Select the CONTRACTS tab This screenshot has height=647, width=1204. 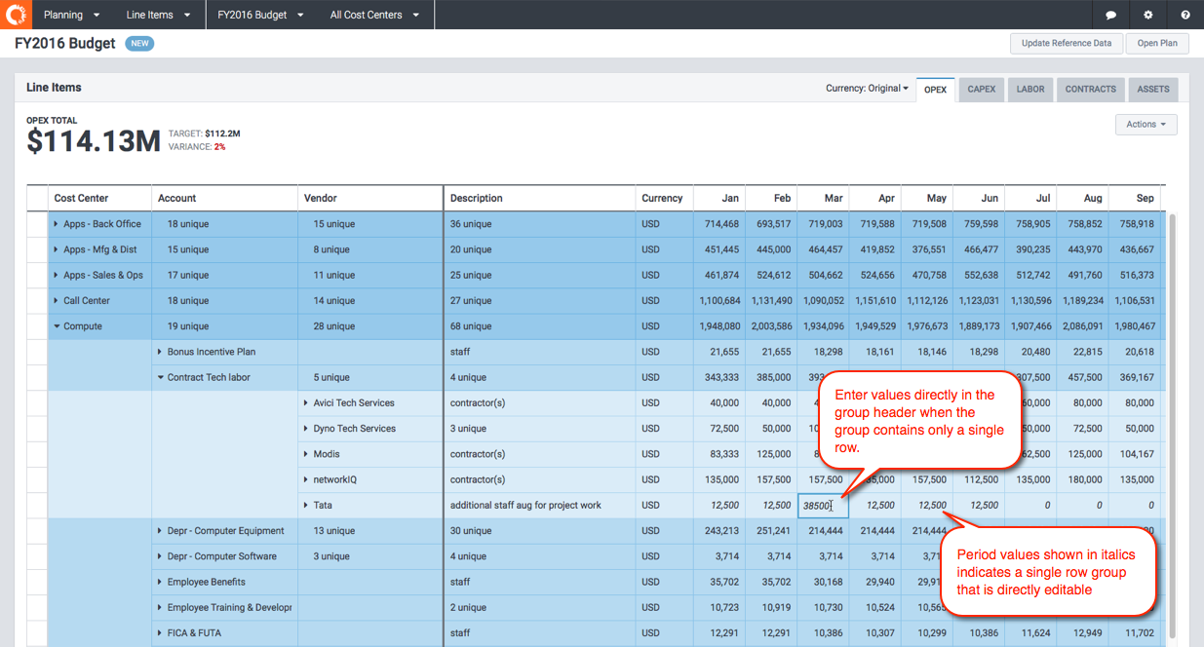tap(1090, 90)
